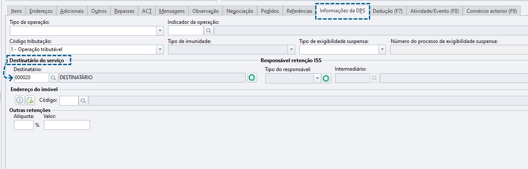Image resolution: width=528 pixels, height=169 pixels.
Task: Show Endereço do imóvel info icon
Action: tap(20, 100)
